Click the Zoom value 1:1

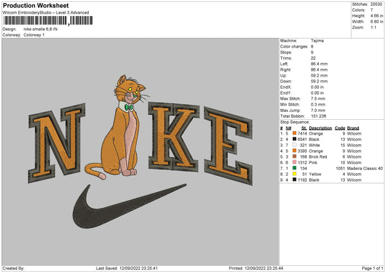coord(373,27)
